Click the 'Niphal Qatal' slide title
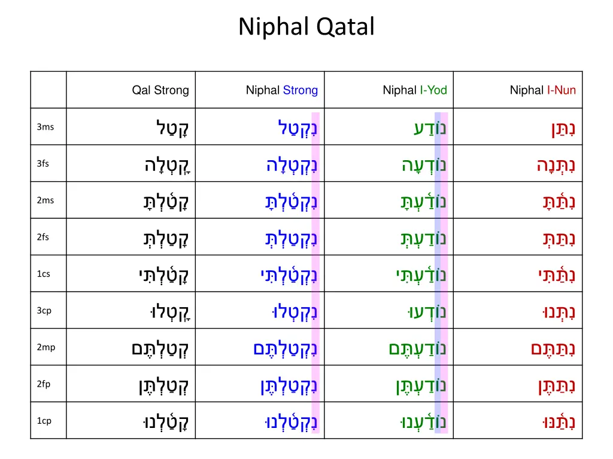Viewport: 613px width, 459px height. coord(306,27)
